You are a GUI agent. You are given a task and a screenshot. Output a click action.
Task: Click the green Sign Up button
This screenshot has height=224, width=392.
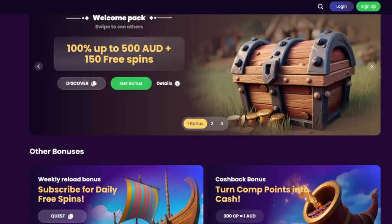click(x=368, y=7)
